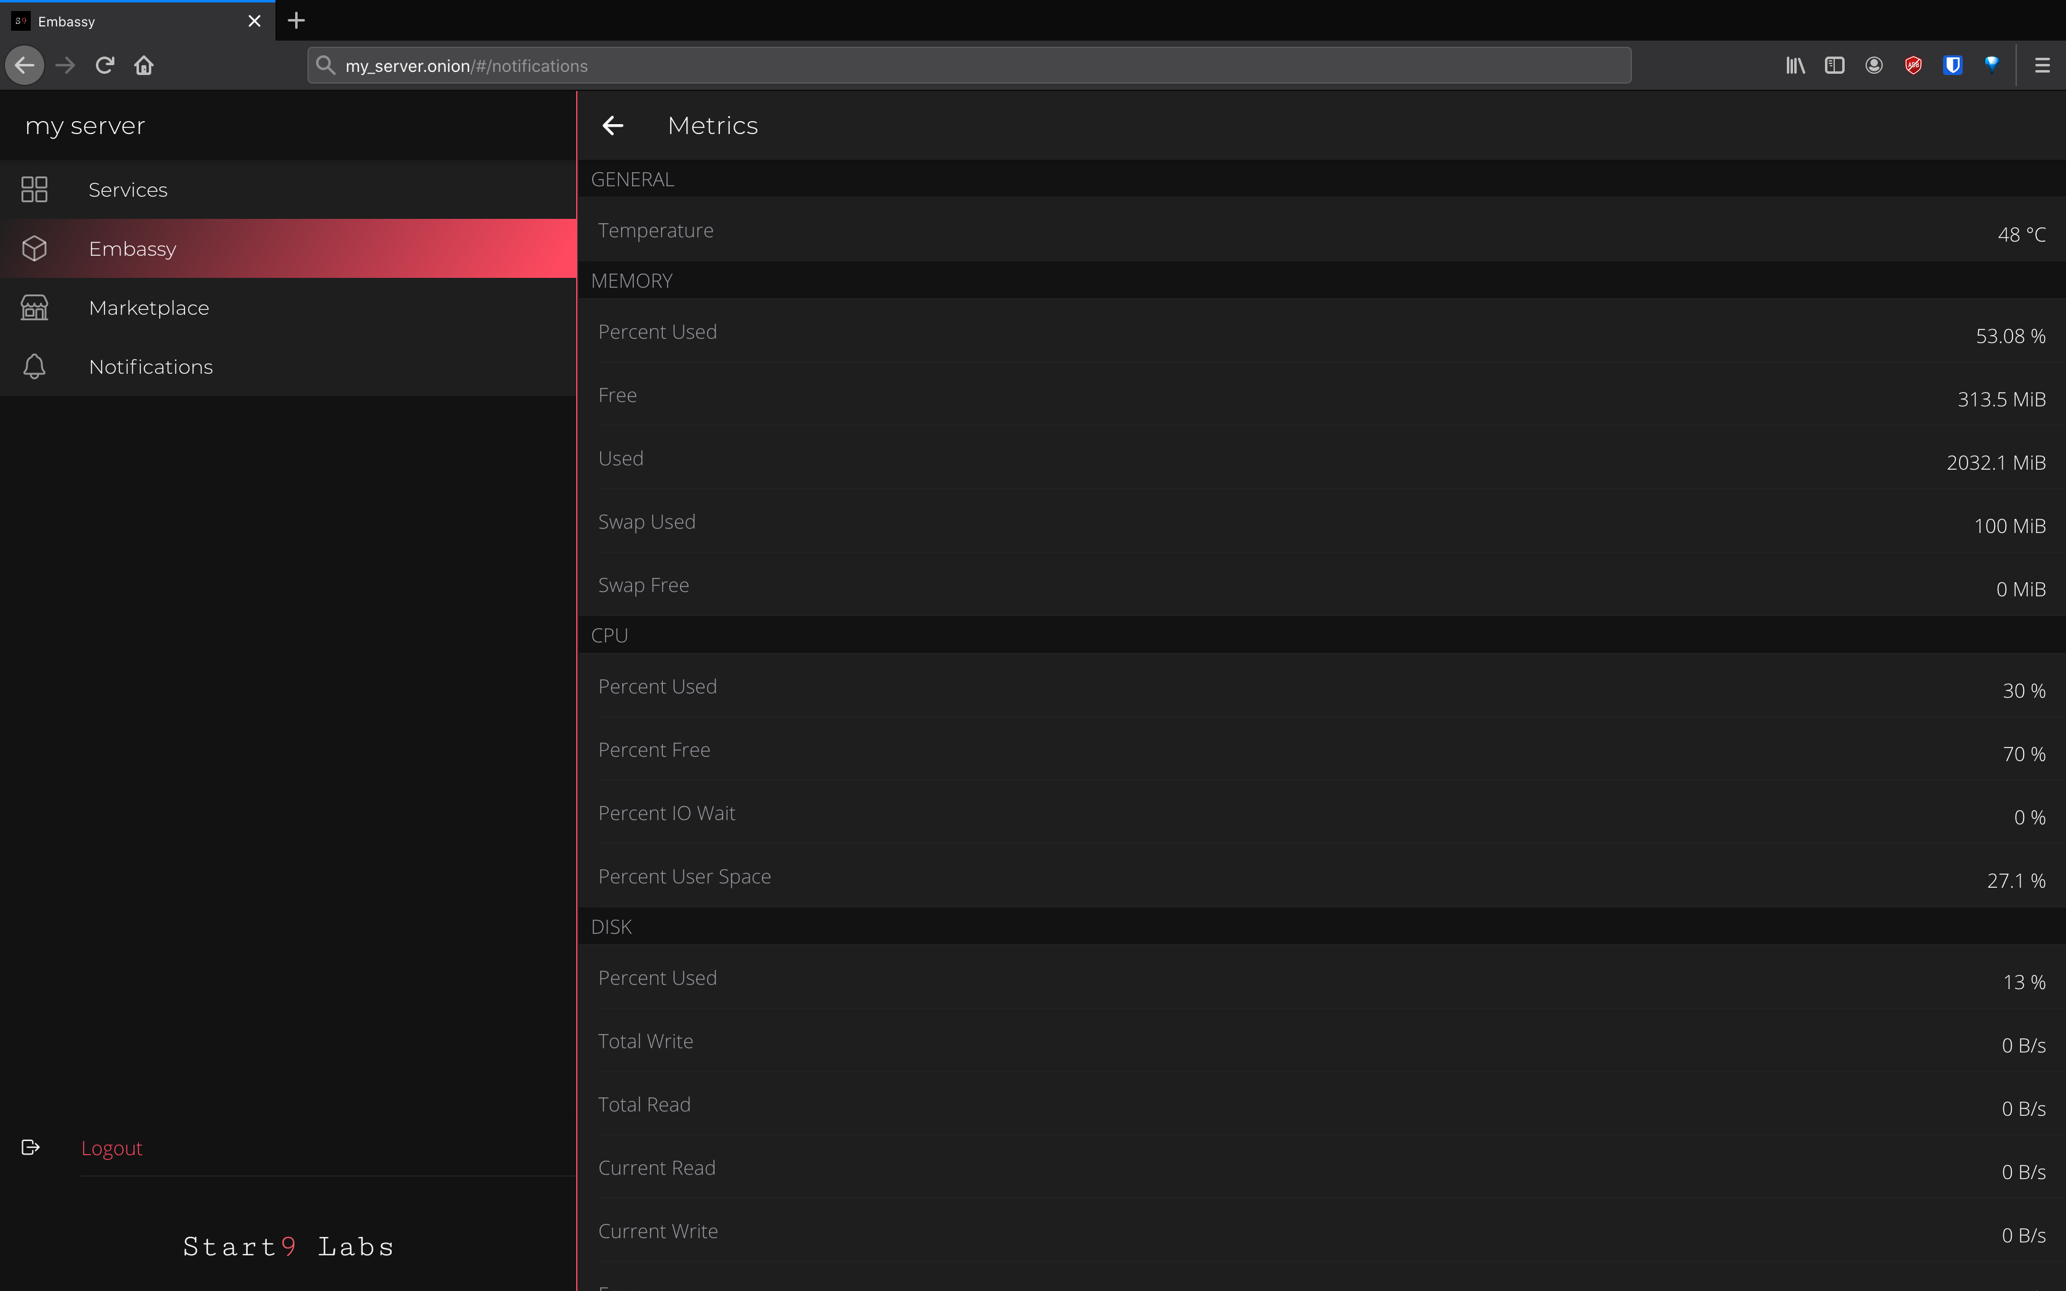Reload the page with the refresh icon
This screenshot has width=2066, height=1291.
click(104, 66)
